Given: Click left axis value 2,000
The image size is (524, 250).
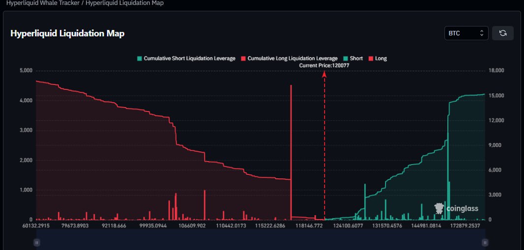Looking at the screenshot, I should coord(26,160).
